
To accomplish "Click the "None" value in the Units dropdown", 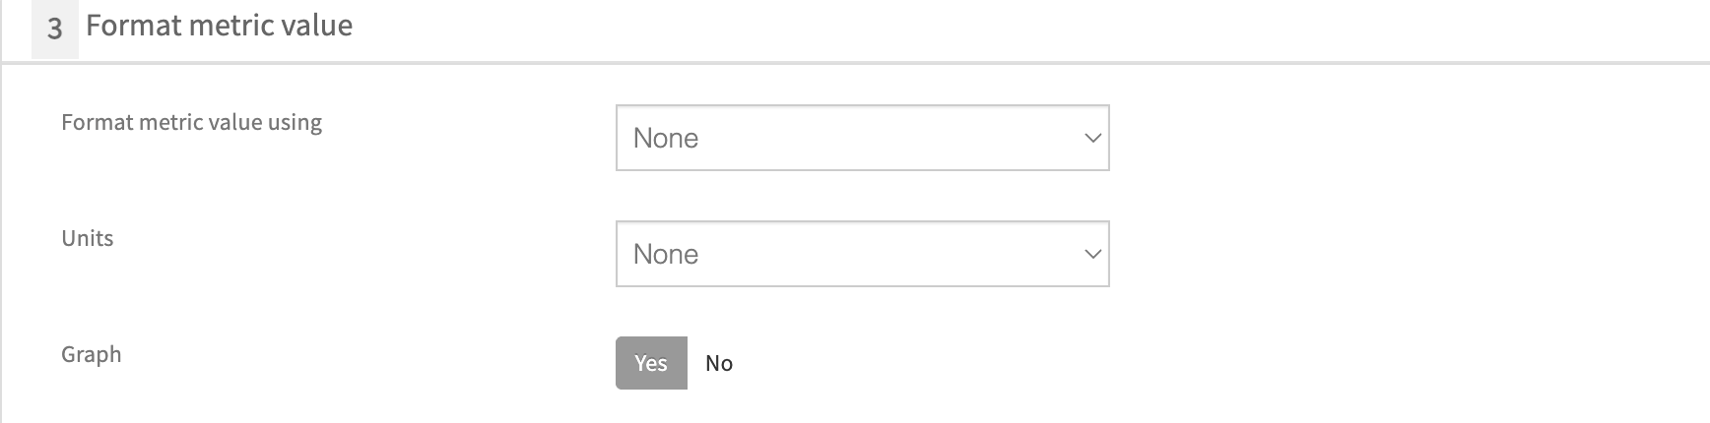I will 666,254.
